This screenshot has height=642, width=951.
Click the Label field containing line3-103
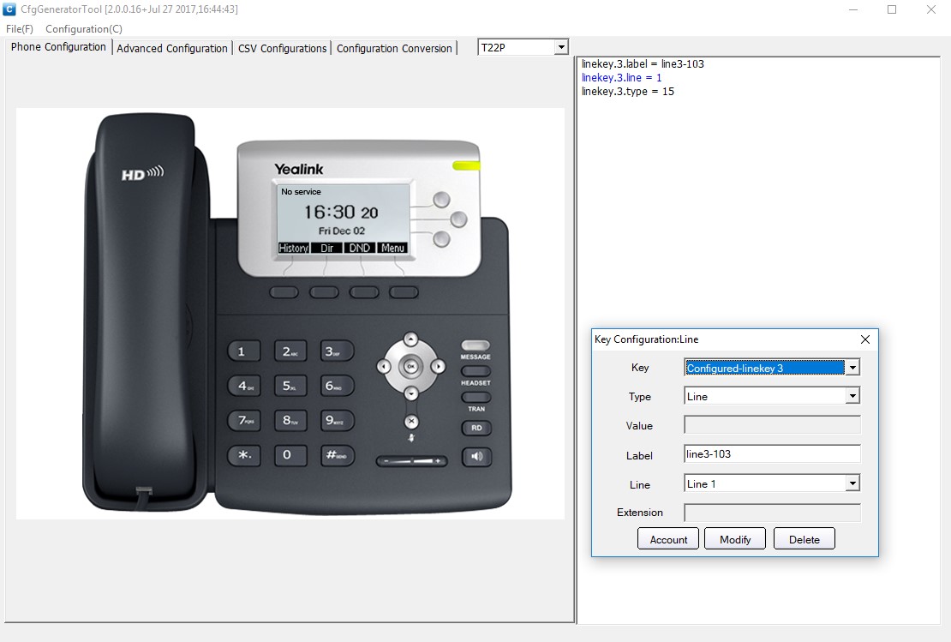pos(772,454)
